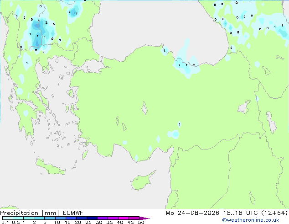
Task: Click the forecast date Mo 24-08-2026 text
Action: [x=192, y=213]
